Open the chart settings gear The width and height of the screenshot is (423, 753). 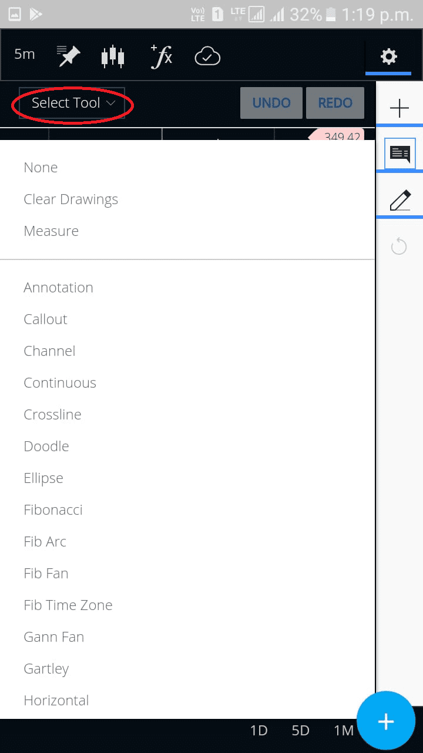tap(388, 56)
